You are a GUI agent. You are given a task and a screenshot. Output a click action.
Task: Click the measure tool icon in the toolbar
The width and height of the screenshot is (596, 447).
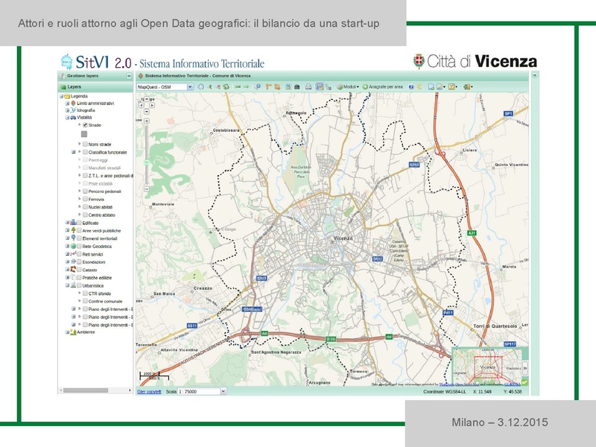pos(268,86)
